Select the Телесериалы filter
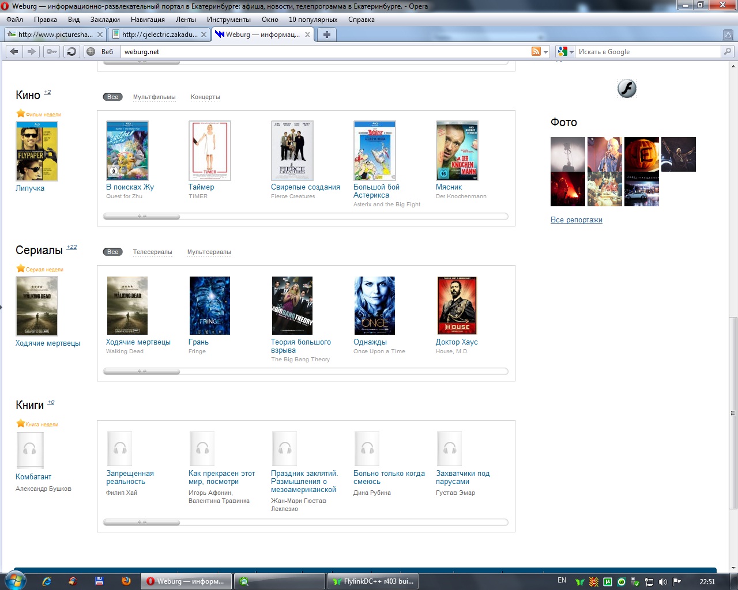 153,252
